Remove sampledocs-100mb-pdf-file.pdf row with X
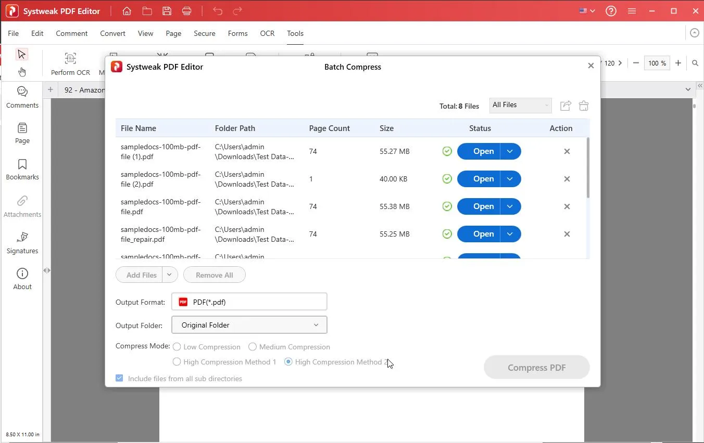This screenshot has height=443, width=704. 567,206
